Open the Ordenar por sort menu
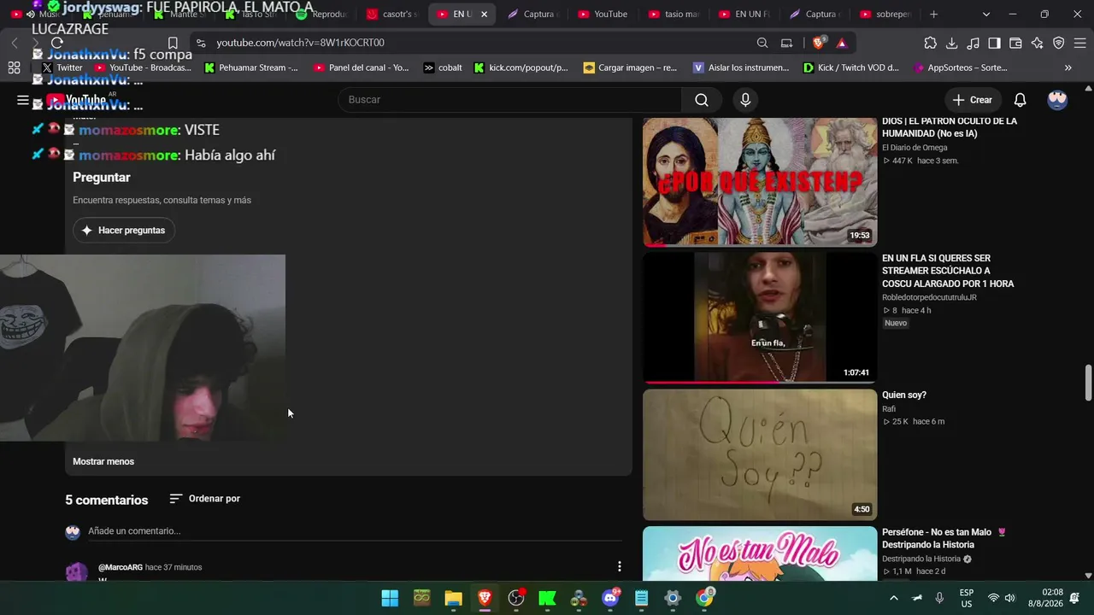 [x=204, y=499]
